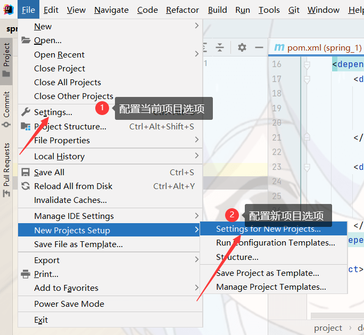Viewport: 364px width, 335px height.
Task: Expand the New submenu arrow
Action: coord(197,26)
